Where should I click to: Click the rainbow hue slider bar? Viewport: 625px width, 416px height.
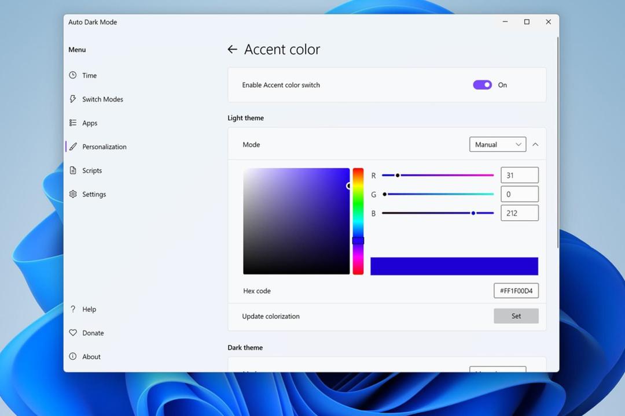click(358, 221)
